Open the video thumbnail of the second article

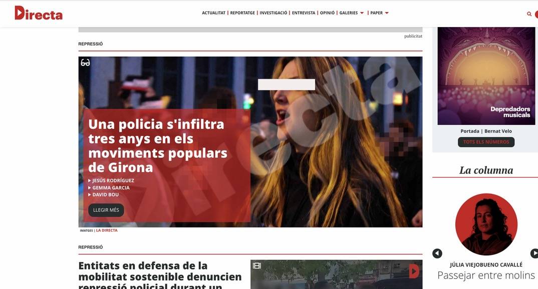(x=336, y=274)
